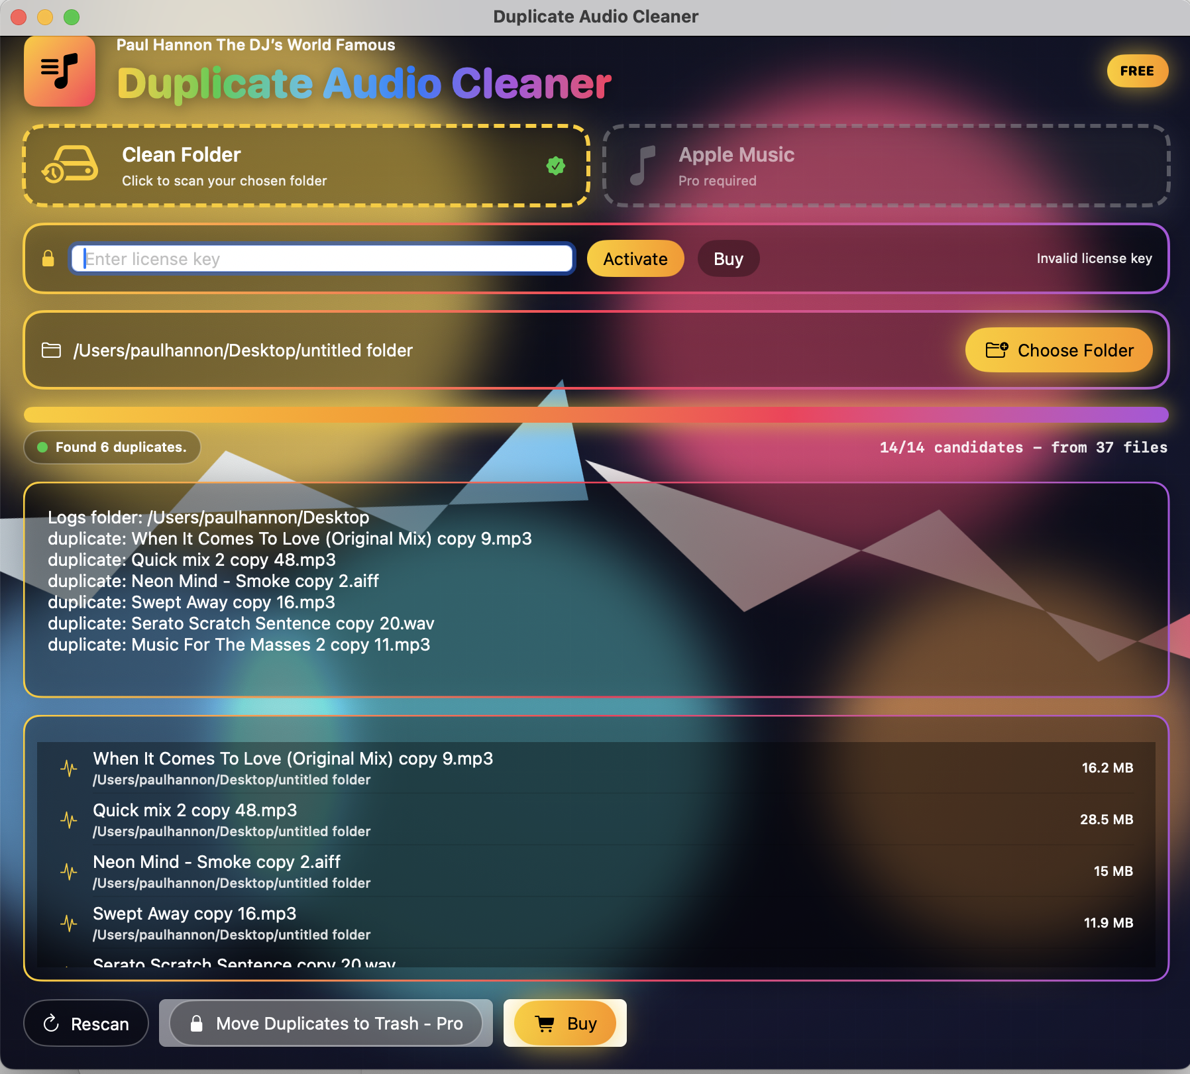Click the Logs folder line in log
This screenshot has width=1190, height=1074.
tap(209, 517)
